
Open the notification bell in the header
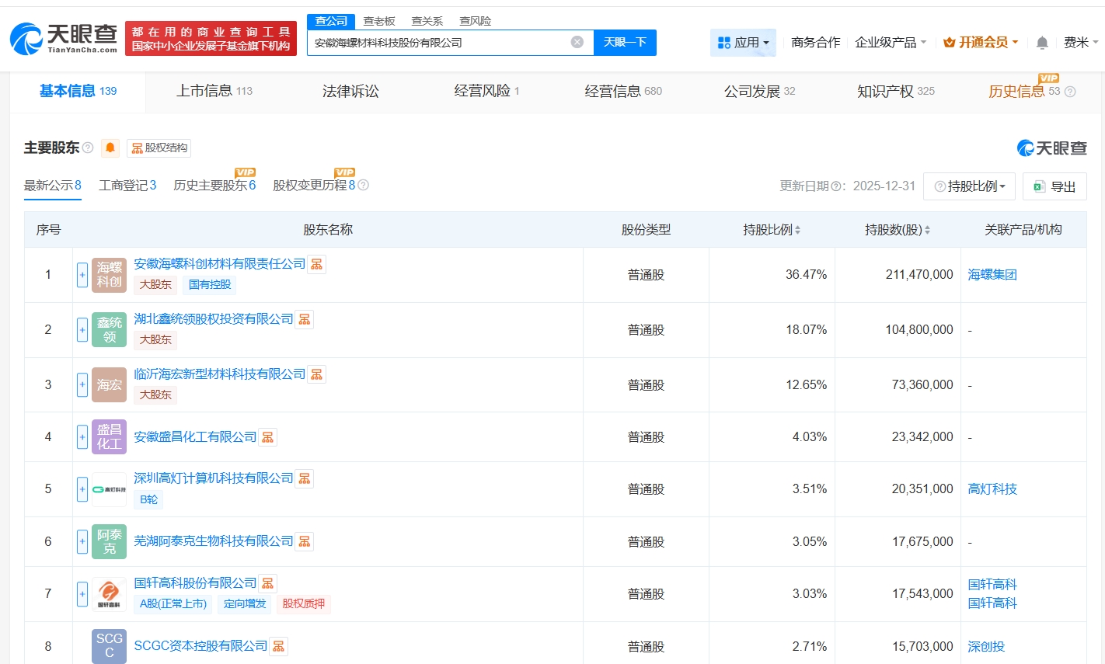click(1042, 43)
